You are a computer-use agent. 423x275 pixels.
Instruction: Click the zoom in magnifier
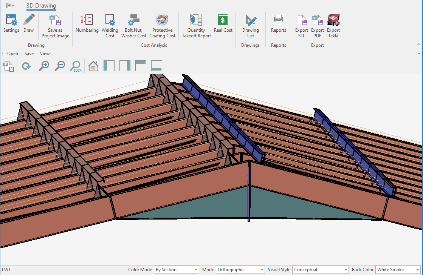pyautogui.click(x=44, y=66)
